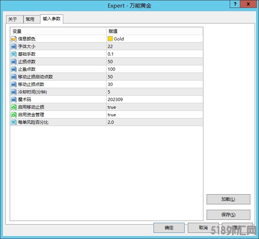Click the integer icon beside 魔术码
The height and width of the screenshot is (239, 259).
pos(14,100)
